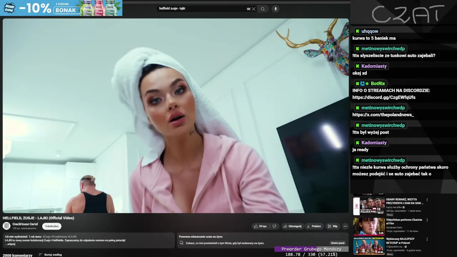Click the x.com/thepolandnews_ link in chat
Viewport: 457px width, 257px height.
(x=383, y=115)
